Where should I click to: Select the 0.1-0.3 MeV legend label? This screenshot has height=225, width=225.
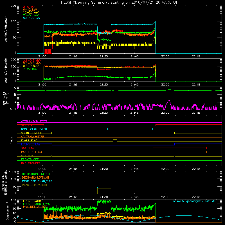[x=32, y=61]
